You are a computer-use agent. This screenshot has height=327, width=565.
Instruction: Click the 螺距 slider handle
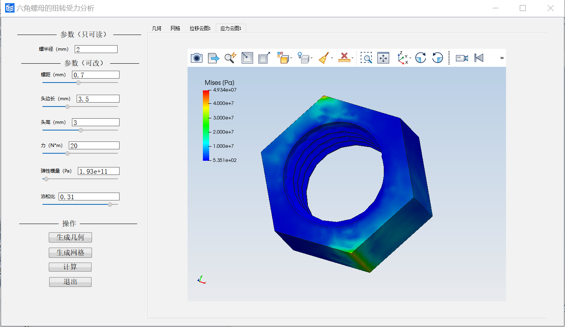click(x=78, y=83)
